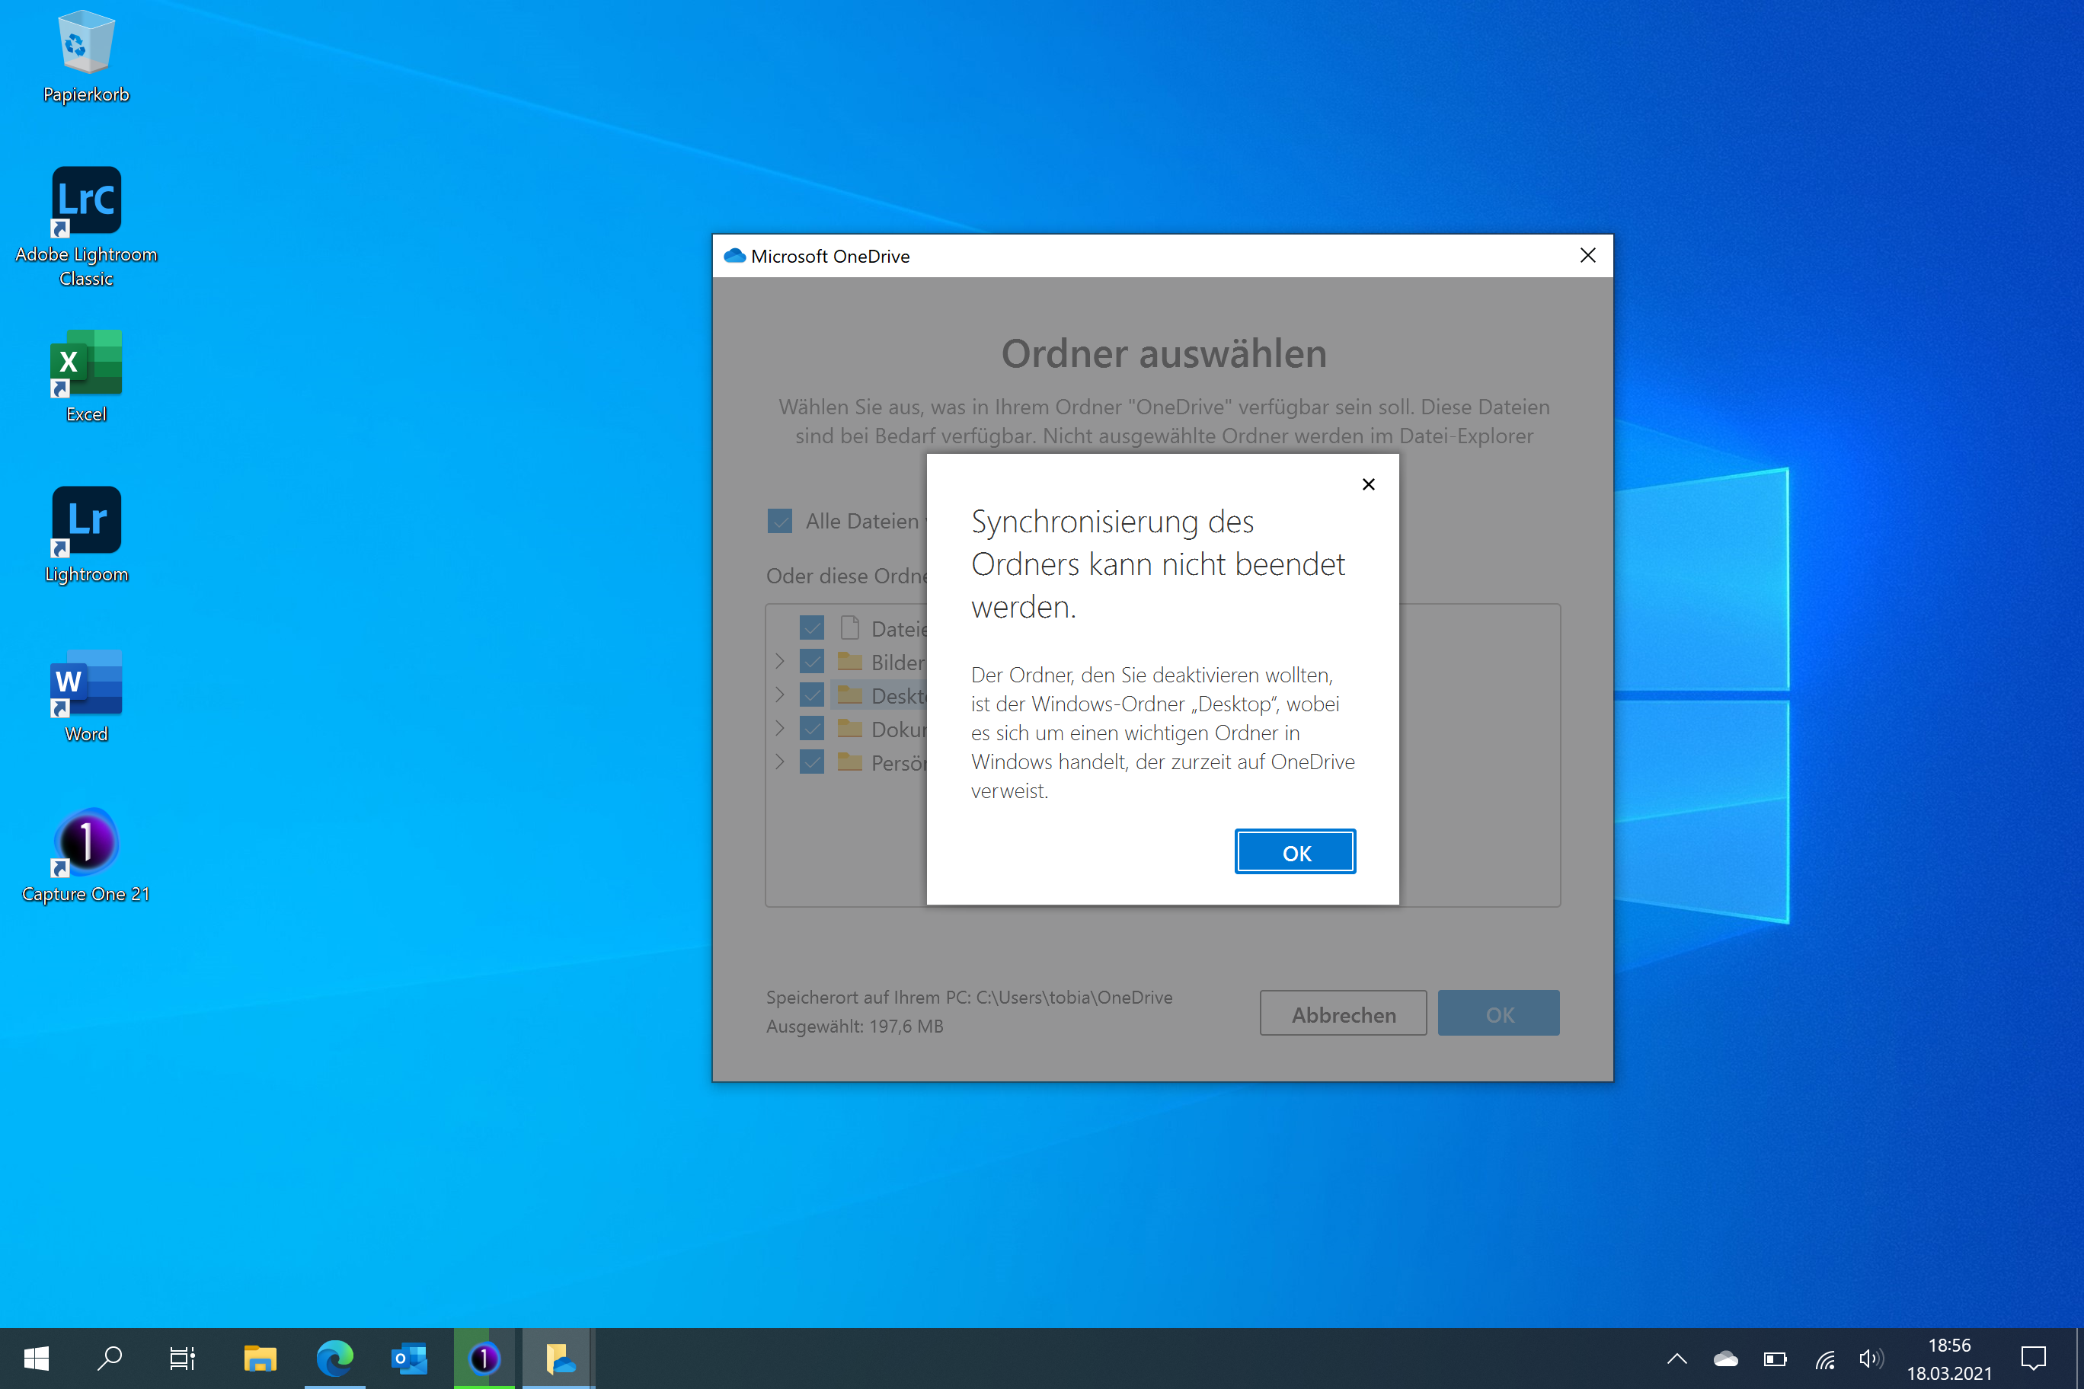Click the OneDrive cloud tray icon
Image resolution: width=2084 pixels, height=1389 pixels.
click(1725, 1359)
